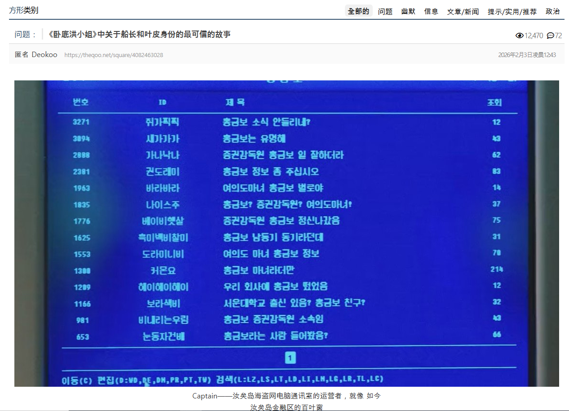This screenshot has height=411, width=569.
Task: Open the 幽默 category
Action: point(408,11)
